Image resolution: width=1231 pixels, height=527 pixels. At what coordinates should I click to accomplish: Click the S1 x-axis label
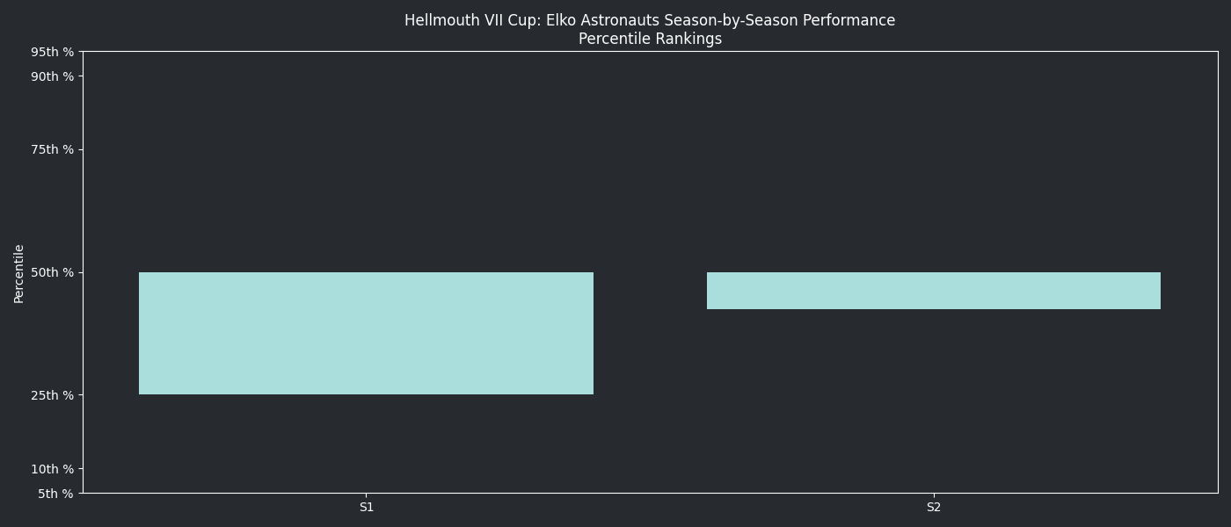point(367,507)
